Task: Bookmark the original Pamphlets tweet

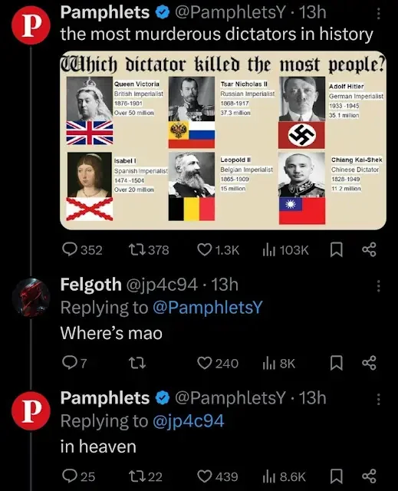Action: [x=337, y=250]
